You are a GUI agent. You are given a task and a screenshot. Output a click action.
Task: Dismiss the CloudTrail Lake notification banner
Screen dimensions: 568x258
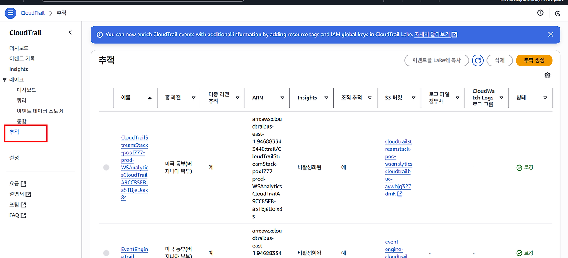[551, 34]
